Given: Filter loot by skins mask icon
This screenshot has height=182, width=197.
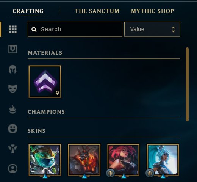Looking at the screenshot, I should [13, 89].
